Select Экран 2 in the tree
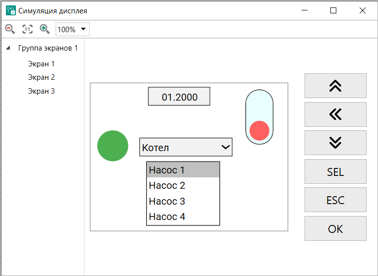Screen dimensions: 378x276 click(41, 77)
